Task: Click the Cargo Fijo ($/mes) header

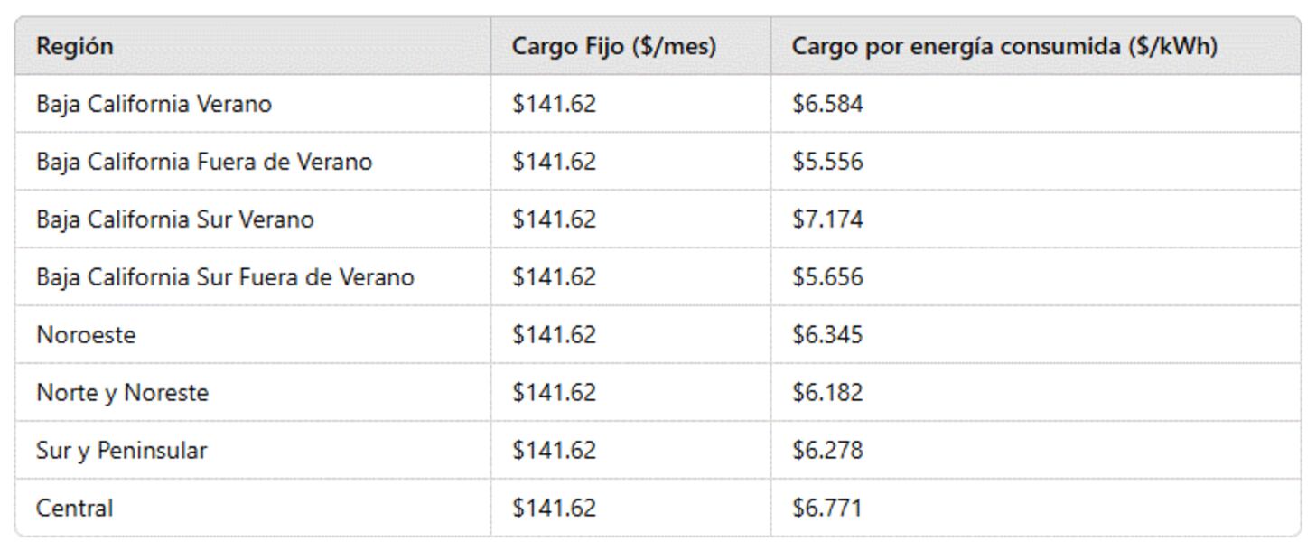Action: [613, 46]
